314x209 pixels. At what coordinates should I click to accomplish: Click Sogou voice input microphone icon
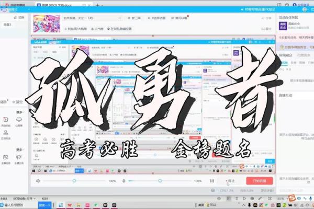coord(310,199)
